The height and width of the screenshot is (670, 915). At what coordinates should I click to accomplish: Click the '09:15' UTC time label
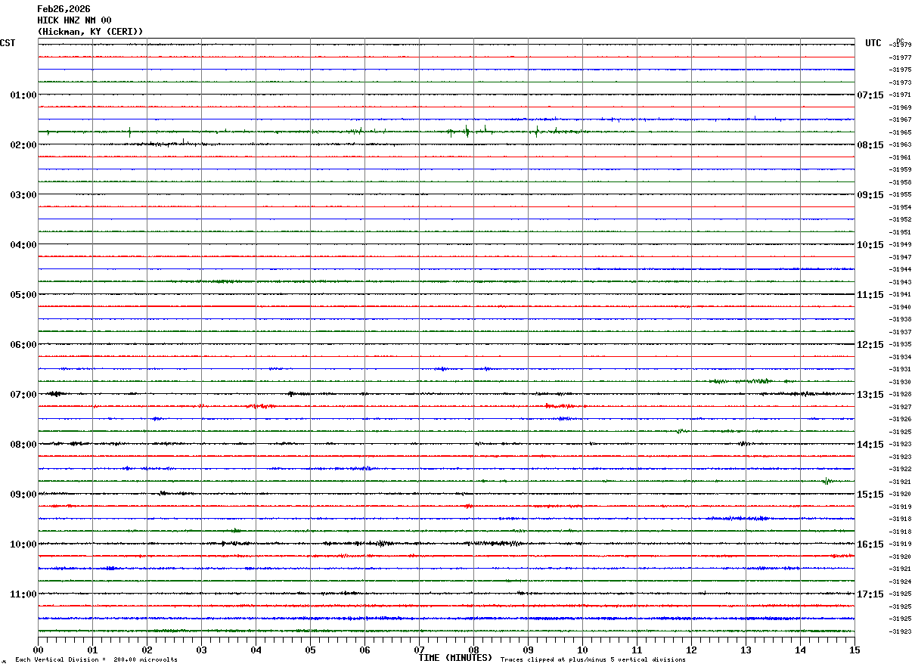point(870,195)
